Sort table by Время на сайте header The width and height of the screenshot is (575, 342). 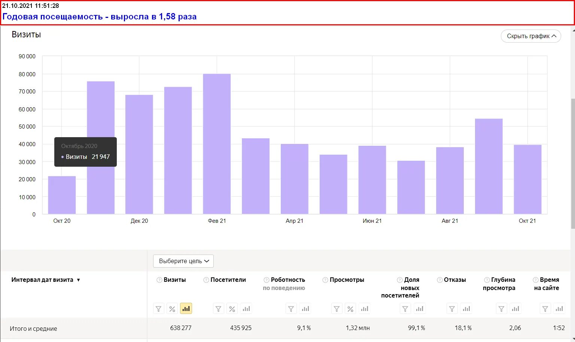(547, 284)
